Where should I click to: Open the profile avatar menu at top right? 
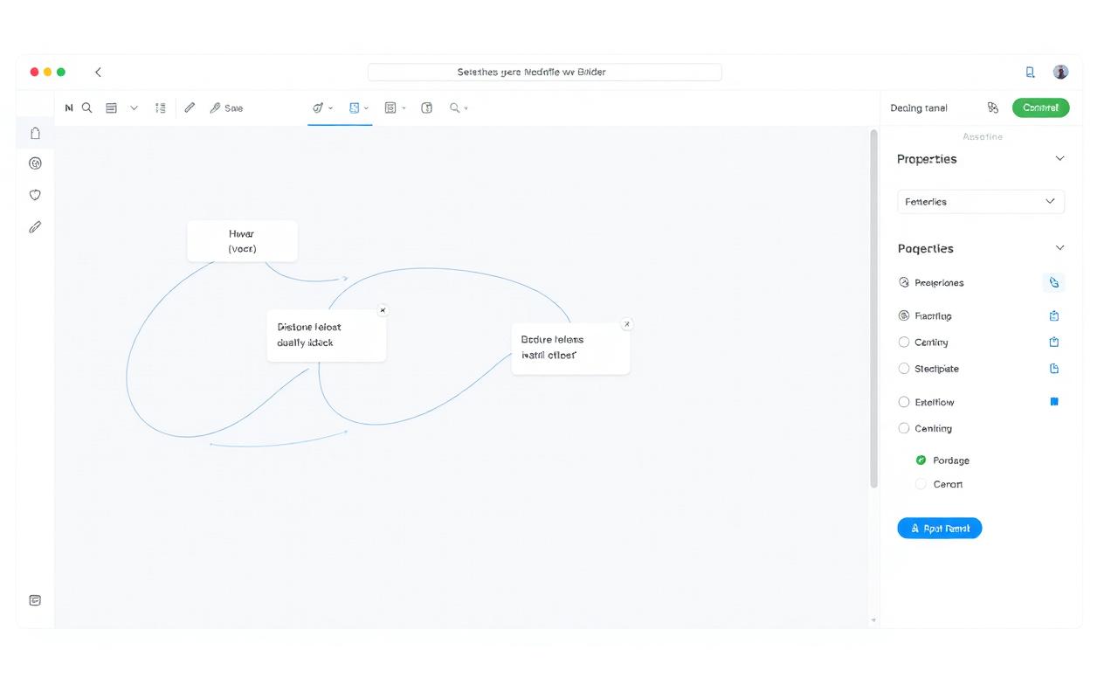click(1060, 72)
